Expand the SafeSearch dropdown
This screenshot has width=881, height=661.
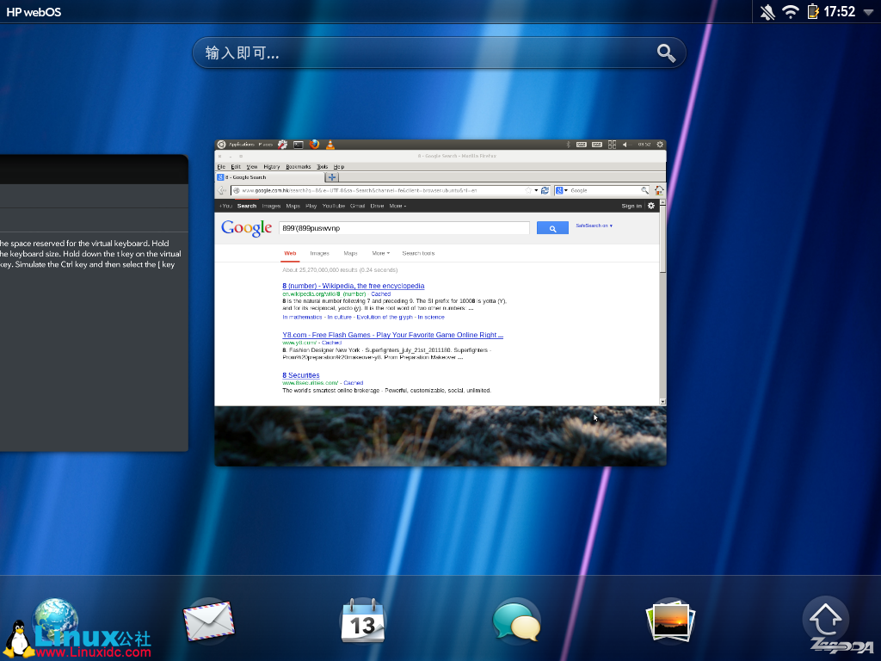(x=594, y=225)
